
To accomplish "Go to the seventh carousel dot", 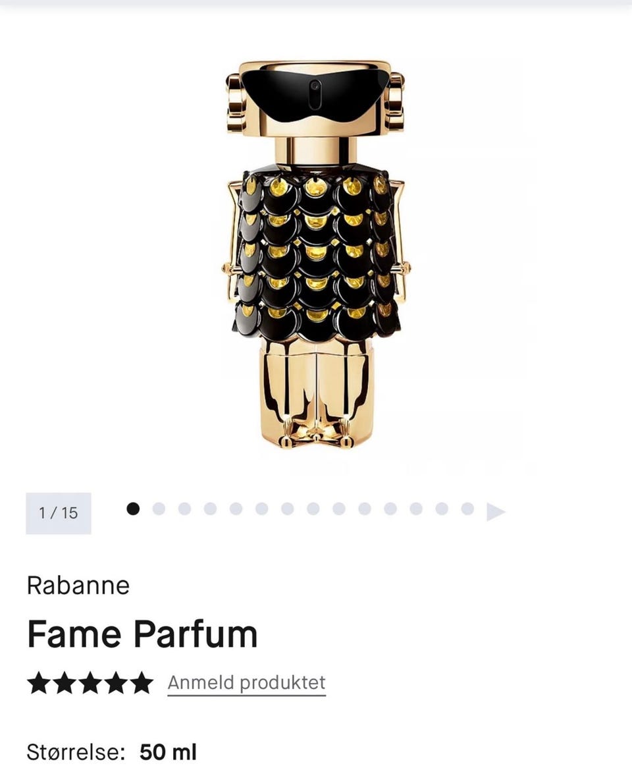I will point(288,509).
